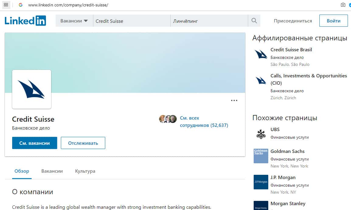The image size is (351, 210).
Task: Click the Банковское дело label under Credit Suisse
Action: pyautogui.click(x=31, y=128)
